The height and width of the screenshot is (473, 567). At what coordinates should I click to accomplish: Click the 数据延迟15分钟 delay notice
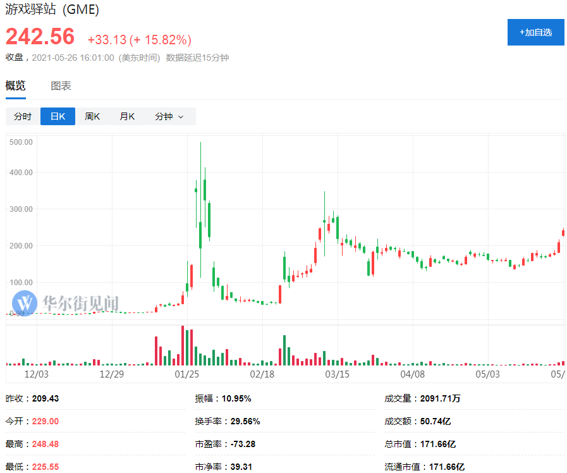click(x=197, y=58)
